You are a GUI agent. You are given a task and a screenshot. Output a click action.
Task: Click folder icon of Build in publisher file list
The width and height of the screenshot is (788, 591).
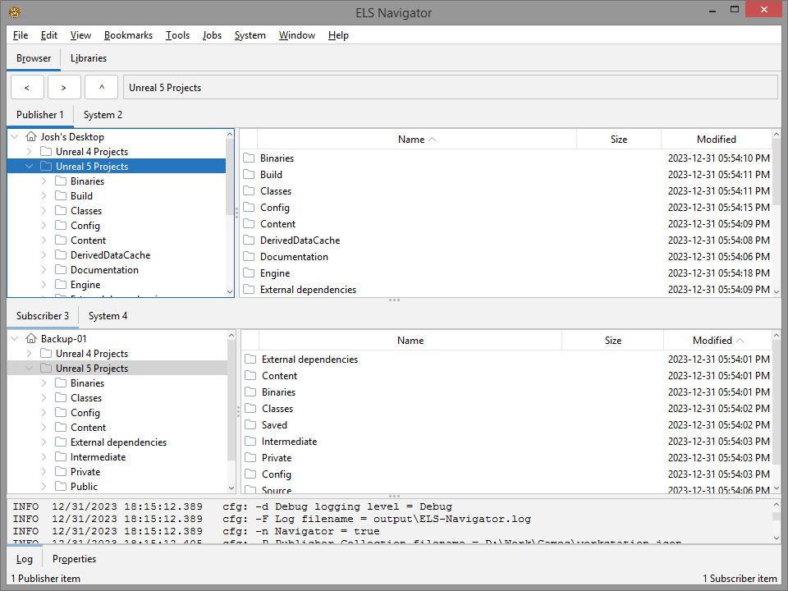pyautogui.click(x=249, y=175)
